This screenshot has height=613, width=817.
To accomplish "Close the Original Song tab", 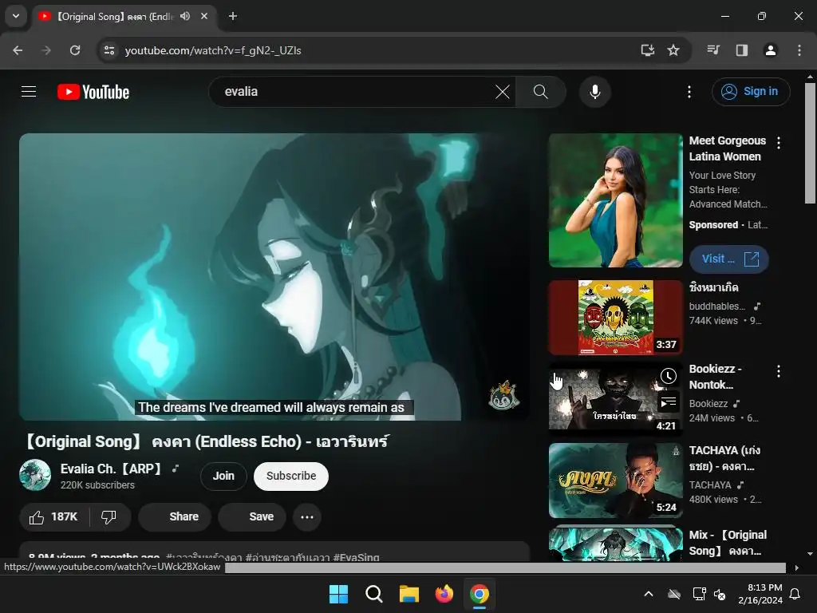I will click(x=204, y=16).
